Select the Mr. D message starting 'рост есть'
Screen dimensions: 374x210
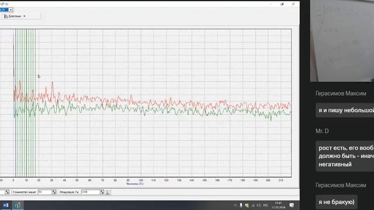point(345,156)
